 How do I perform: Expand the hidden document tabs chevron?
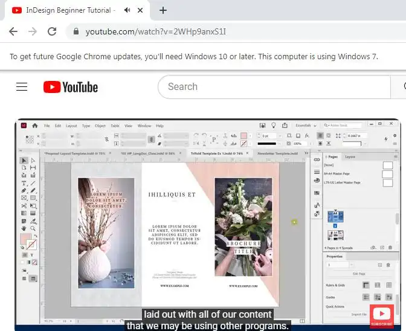[306, 153]
